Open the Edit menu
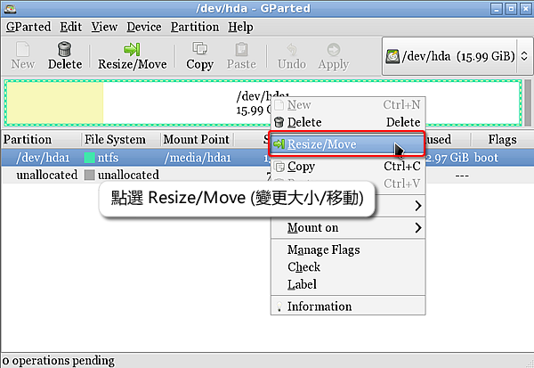This screenshot has width=534, height=368. 71,27
